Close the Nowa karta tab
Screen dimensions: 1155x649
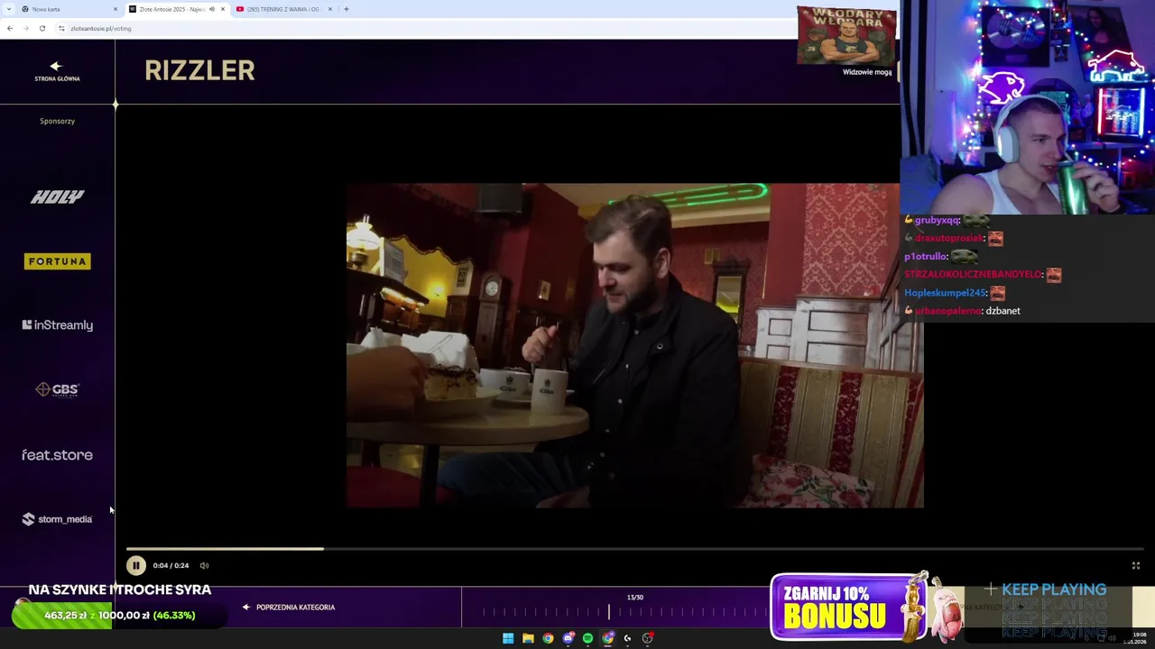pos(115,9)
